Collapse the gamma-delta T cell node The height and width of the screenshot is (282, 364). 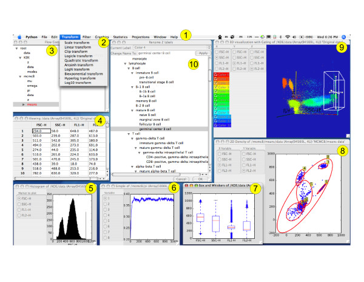pos(132,139)
